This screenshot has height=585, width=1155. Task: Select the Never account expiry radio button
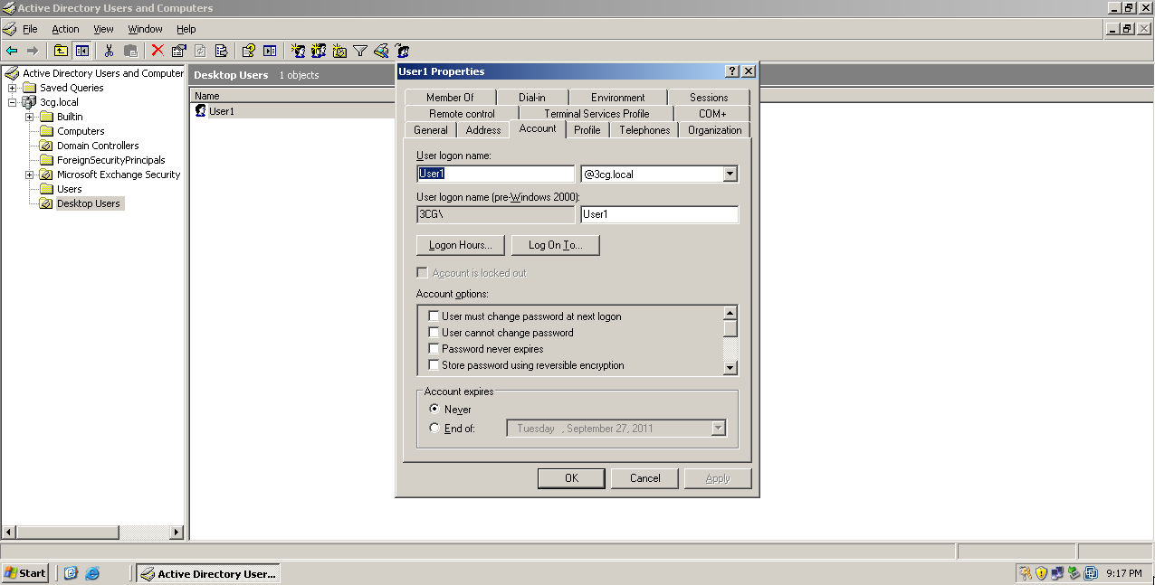434,410
